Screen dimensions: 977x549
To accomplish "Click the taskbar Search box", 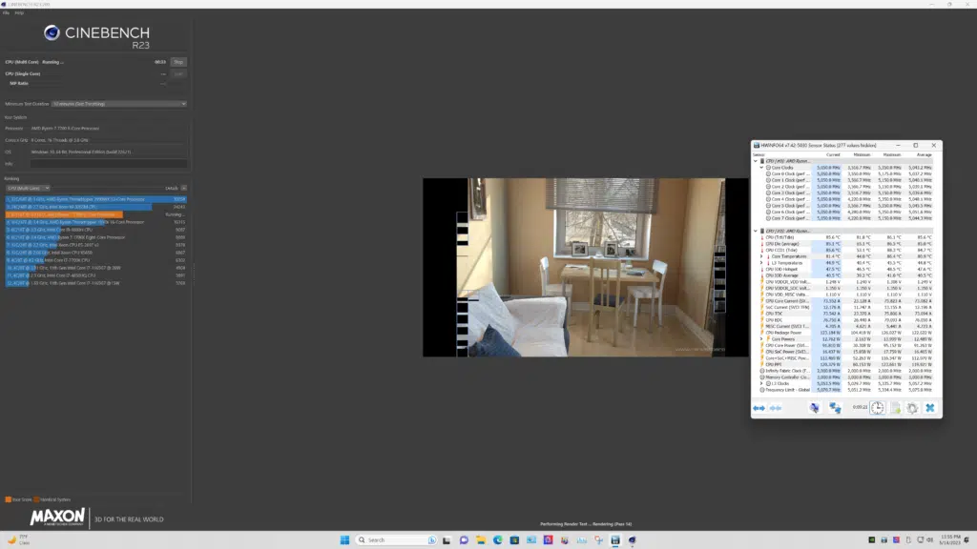I will (396, 540).
